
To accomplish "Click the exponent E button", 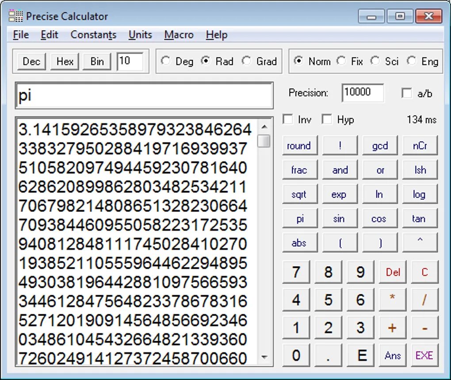I will [x=360, y=355].
